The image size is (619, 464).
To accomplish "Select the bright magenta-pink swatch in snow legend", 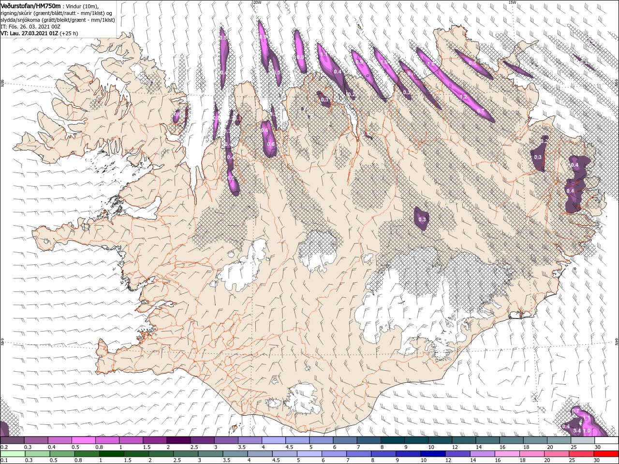I will [83, 440].
